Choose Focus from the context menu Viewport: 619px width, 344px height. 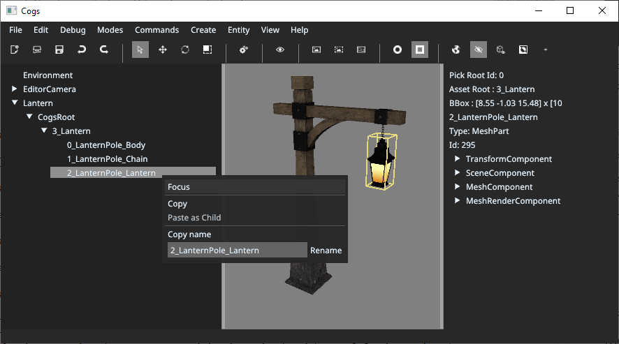(254, 187)
